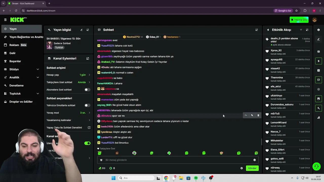Image resolution: width=324 pixels, height=182 pixels.
Task: Click the list panel icon in right rail
Action: pos(318,70)
